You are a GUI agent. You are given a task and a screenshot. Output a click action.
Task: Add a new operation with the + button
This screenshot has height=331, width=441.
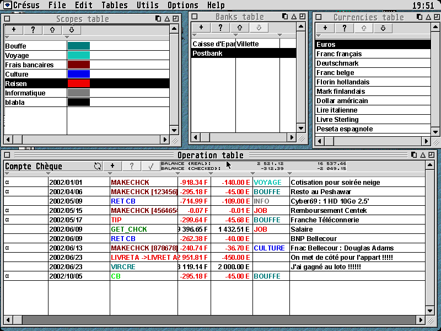[112, 165]
